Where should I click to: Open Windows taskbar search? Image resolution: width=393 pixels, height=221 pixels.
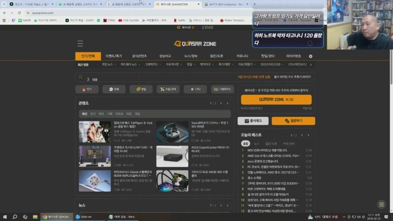coord(15,217)
